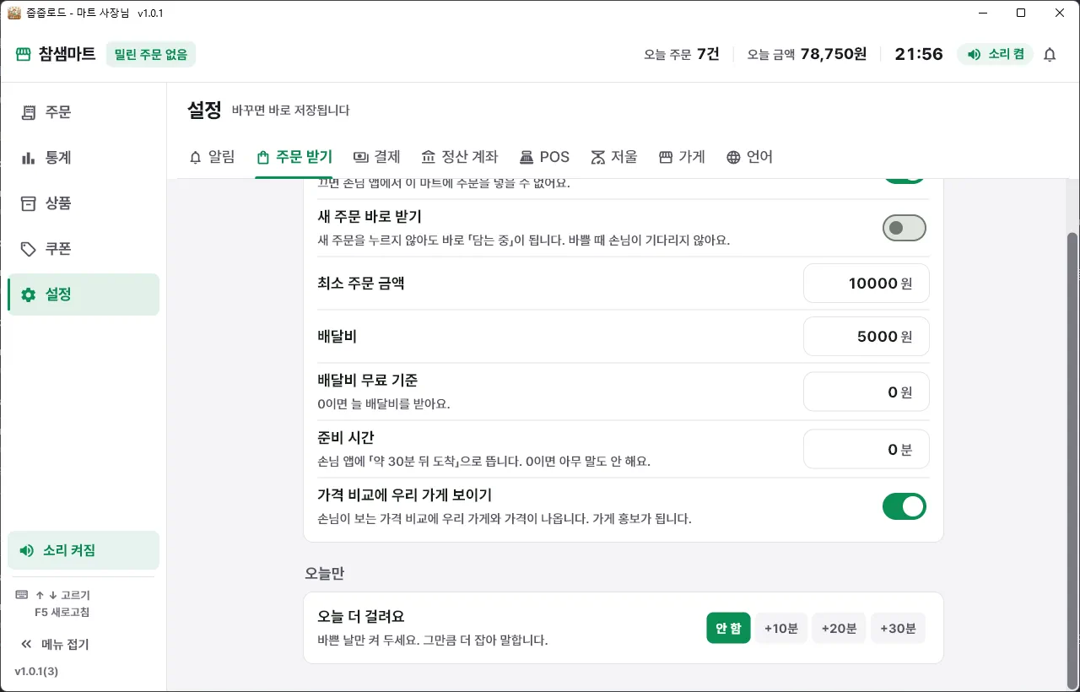Click the 오늘 주문 7건 counter
The height and width of the screenshot is (692, 1080).
(x=682, y=55)
